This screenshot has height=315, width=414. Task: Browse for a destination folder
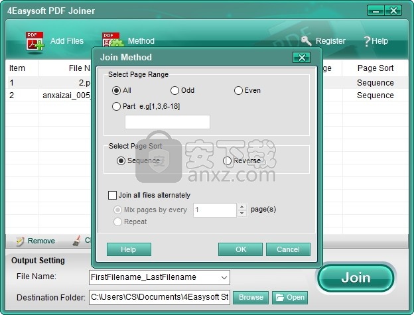[x=251, y=297]
